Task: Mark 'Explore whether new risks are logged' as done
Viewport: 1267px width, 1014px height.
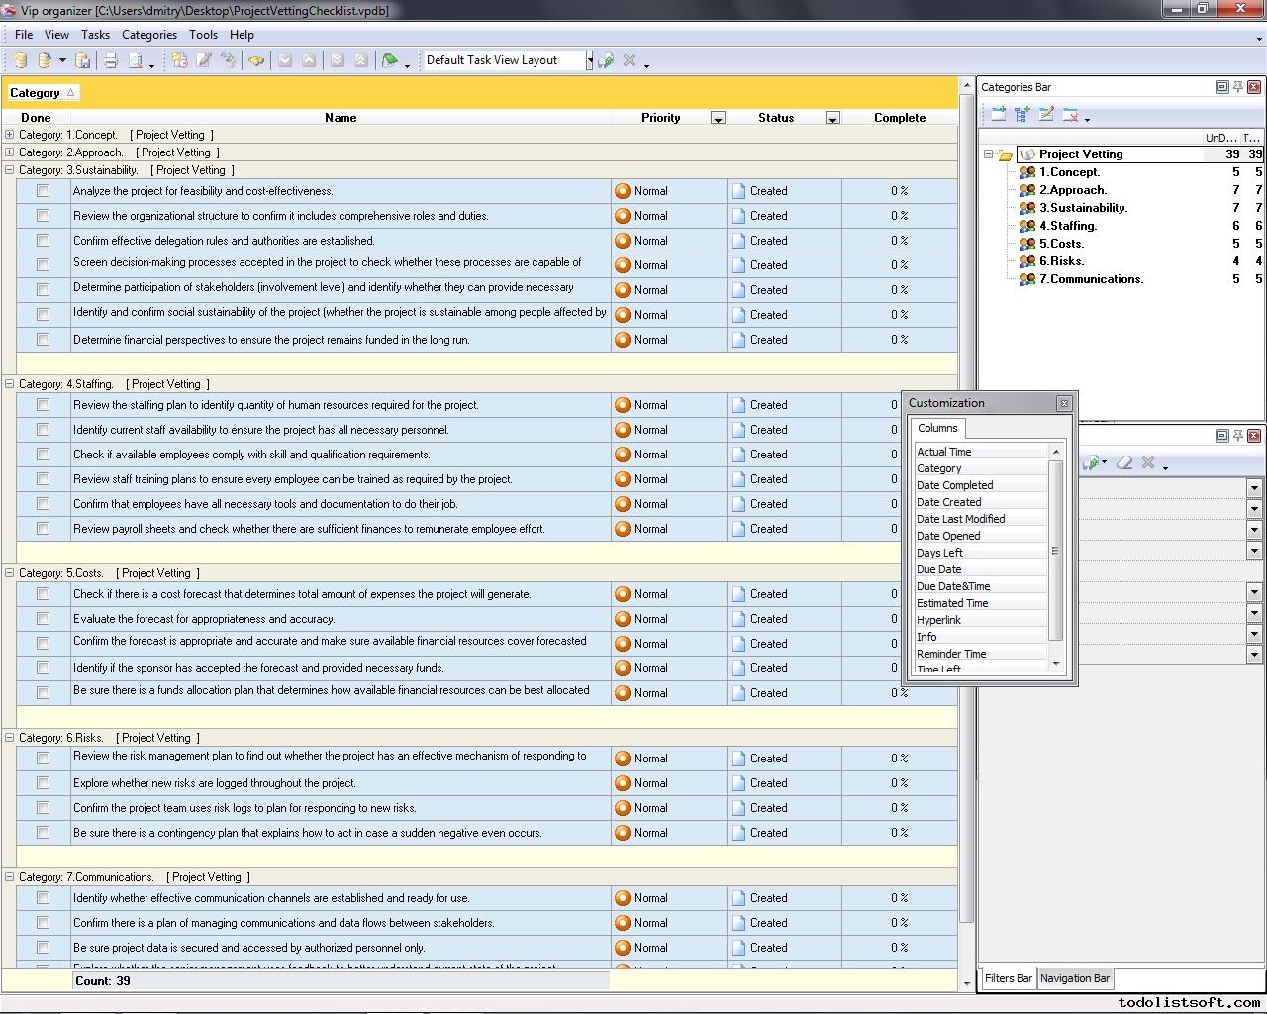Action: [x=43, y=783]
